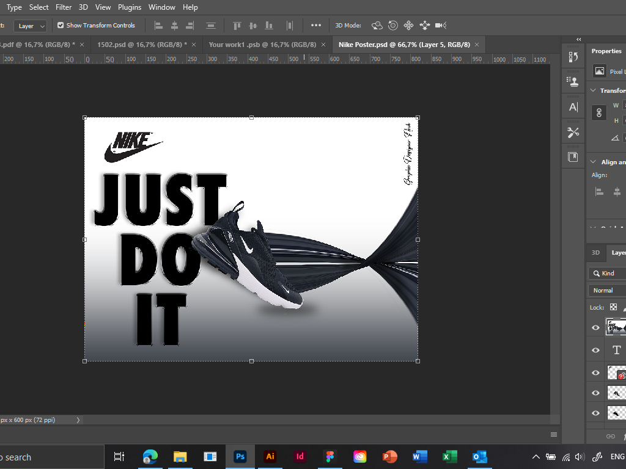This screenshot has height=469, width=626.
Task: Select the 3D roll camera mode
Action: [393, 26]
